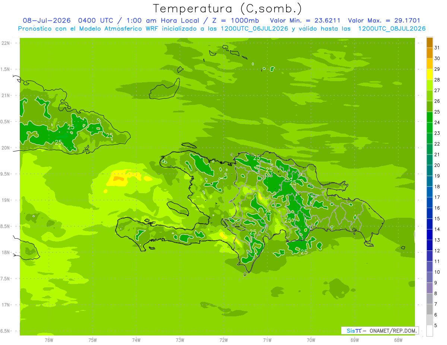Image resolution: width=447 pixels, height=345 pixels.
Task: Click the colorbar swatch between 7 and 8
Action: pos(429,298)
